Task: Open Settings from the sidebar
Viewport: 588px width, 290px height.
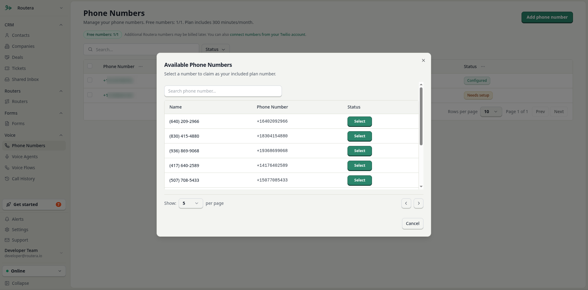Action: pyautogui.click(x=34, y=230)
